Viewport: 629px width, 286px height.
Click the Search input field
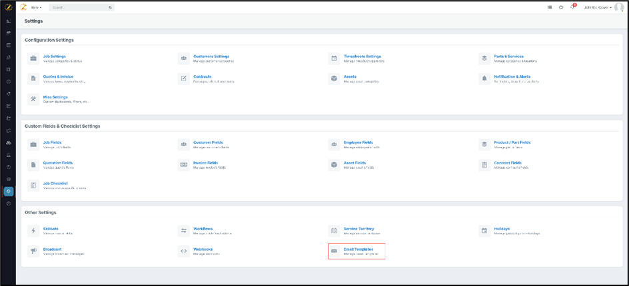[x=79, y=7]
